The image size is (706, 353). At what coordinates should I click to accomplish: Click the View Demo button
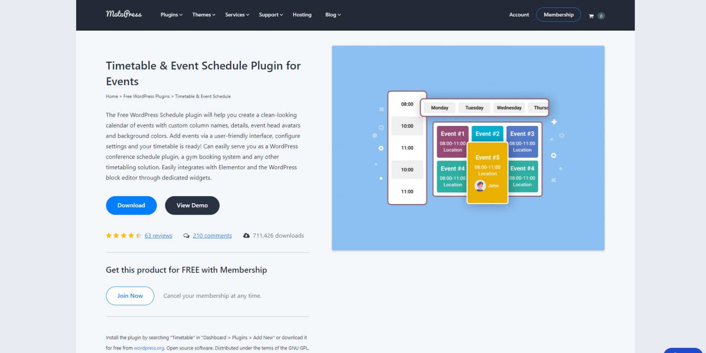coord(192,205)
